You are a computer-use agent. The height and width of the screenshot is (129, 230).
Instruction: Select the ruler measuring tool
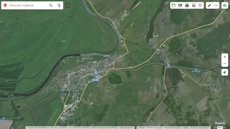tap(209, 5)
